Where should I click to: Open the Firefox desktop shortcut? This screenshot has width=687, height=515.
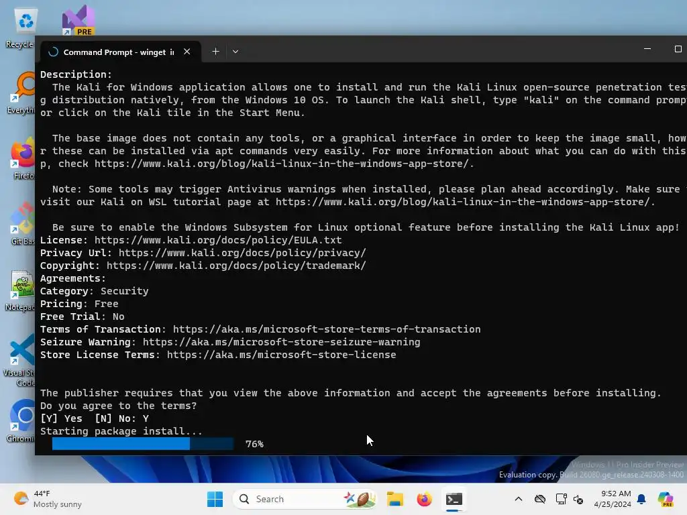(23, 158)
